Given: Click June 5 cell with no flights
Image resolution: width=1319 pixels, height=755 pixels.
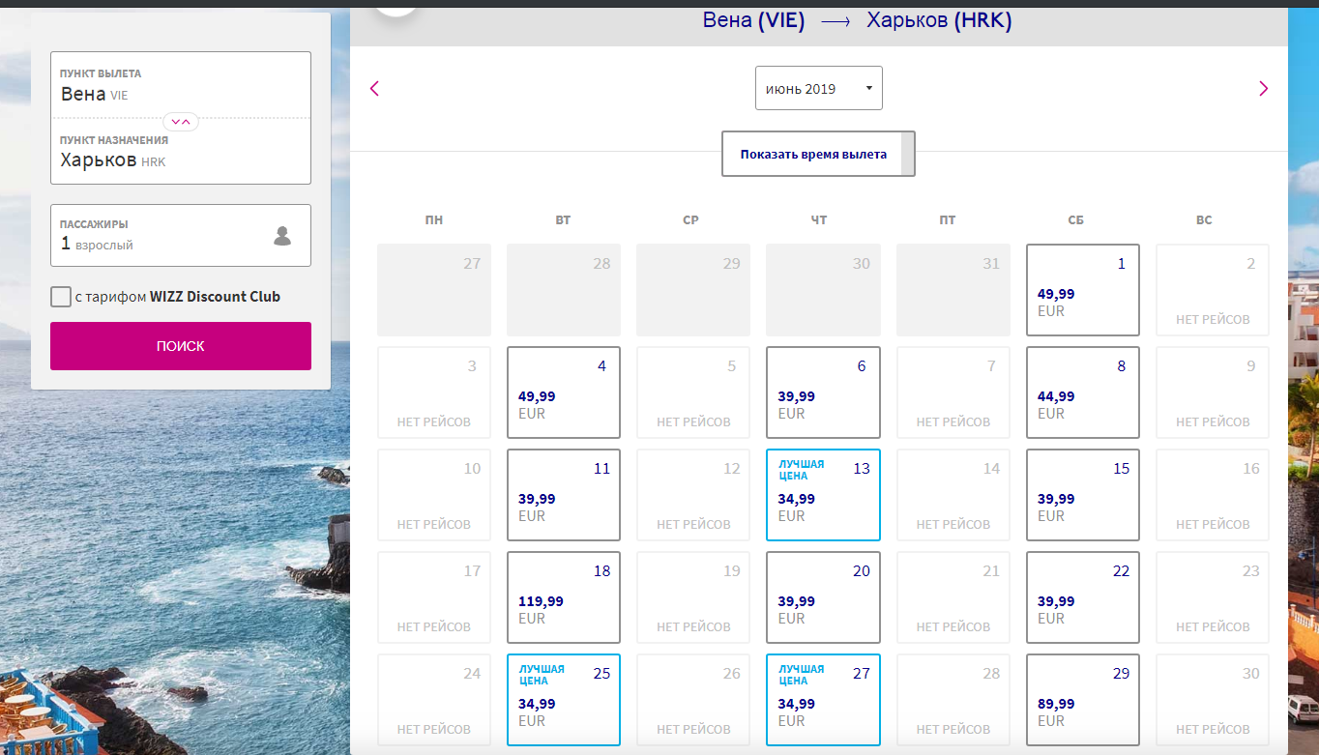Looking at the screenshot, I should tap(693, 392).
